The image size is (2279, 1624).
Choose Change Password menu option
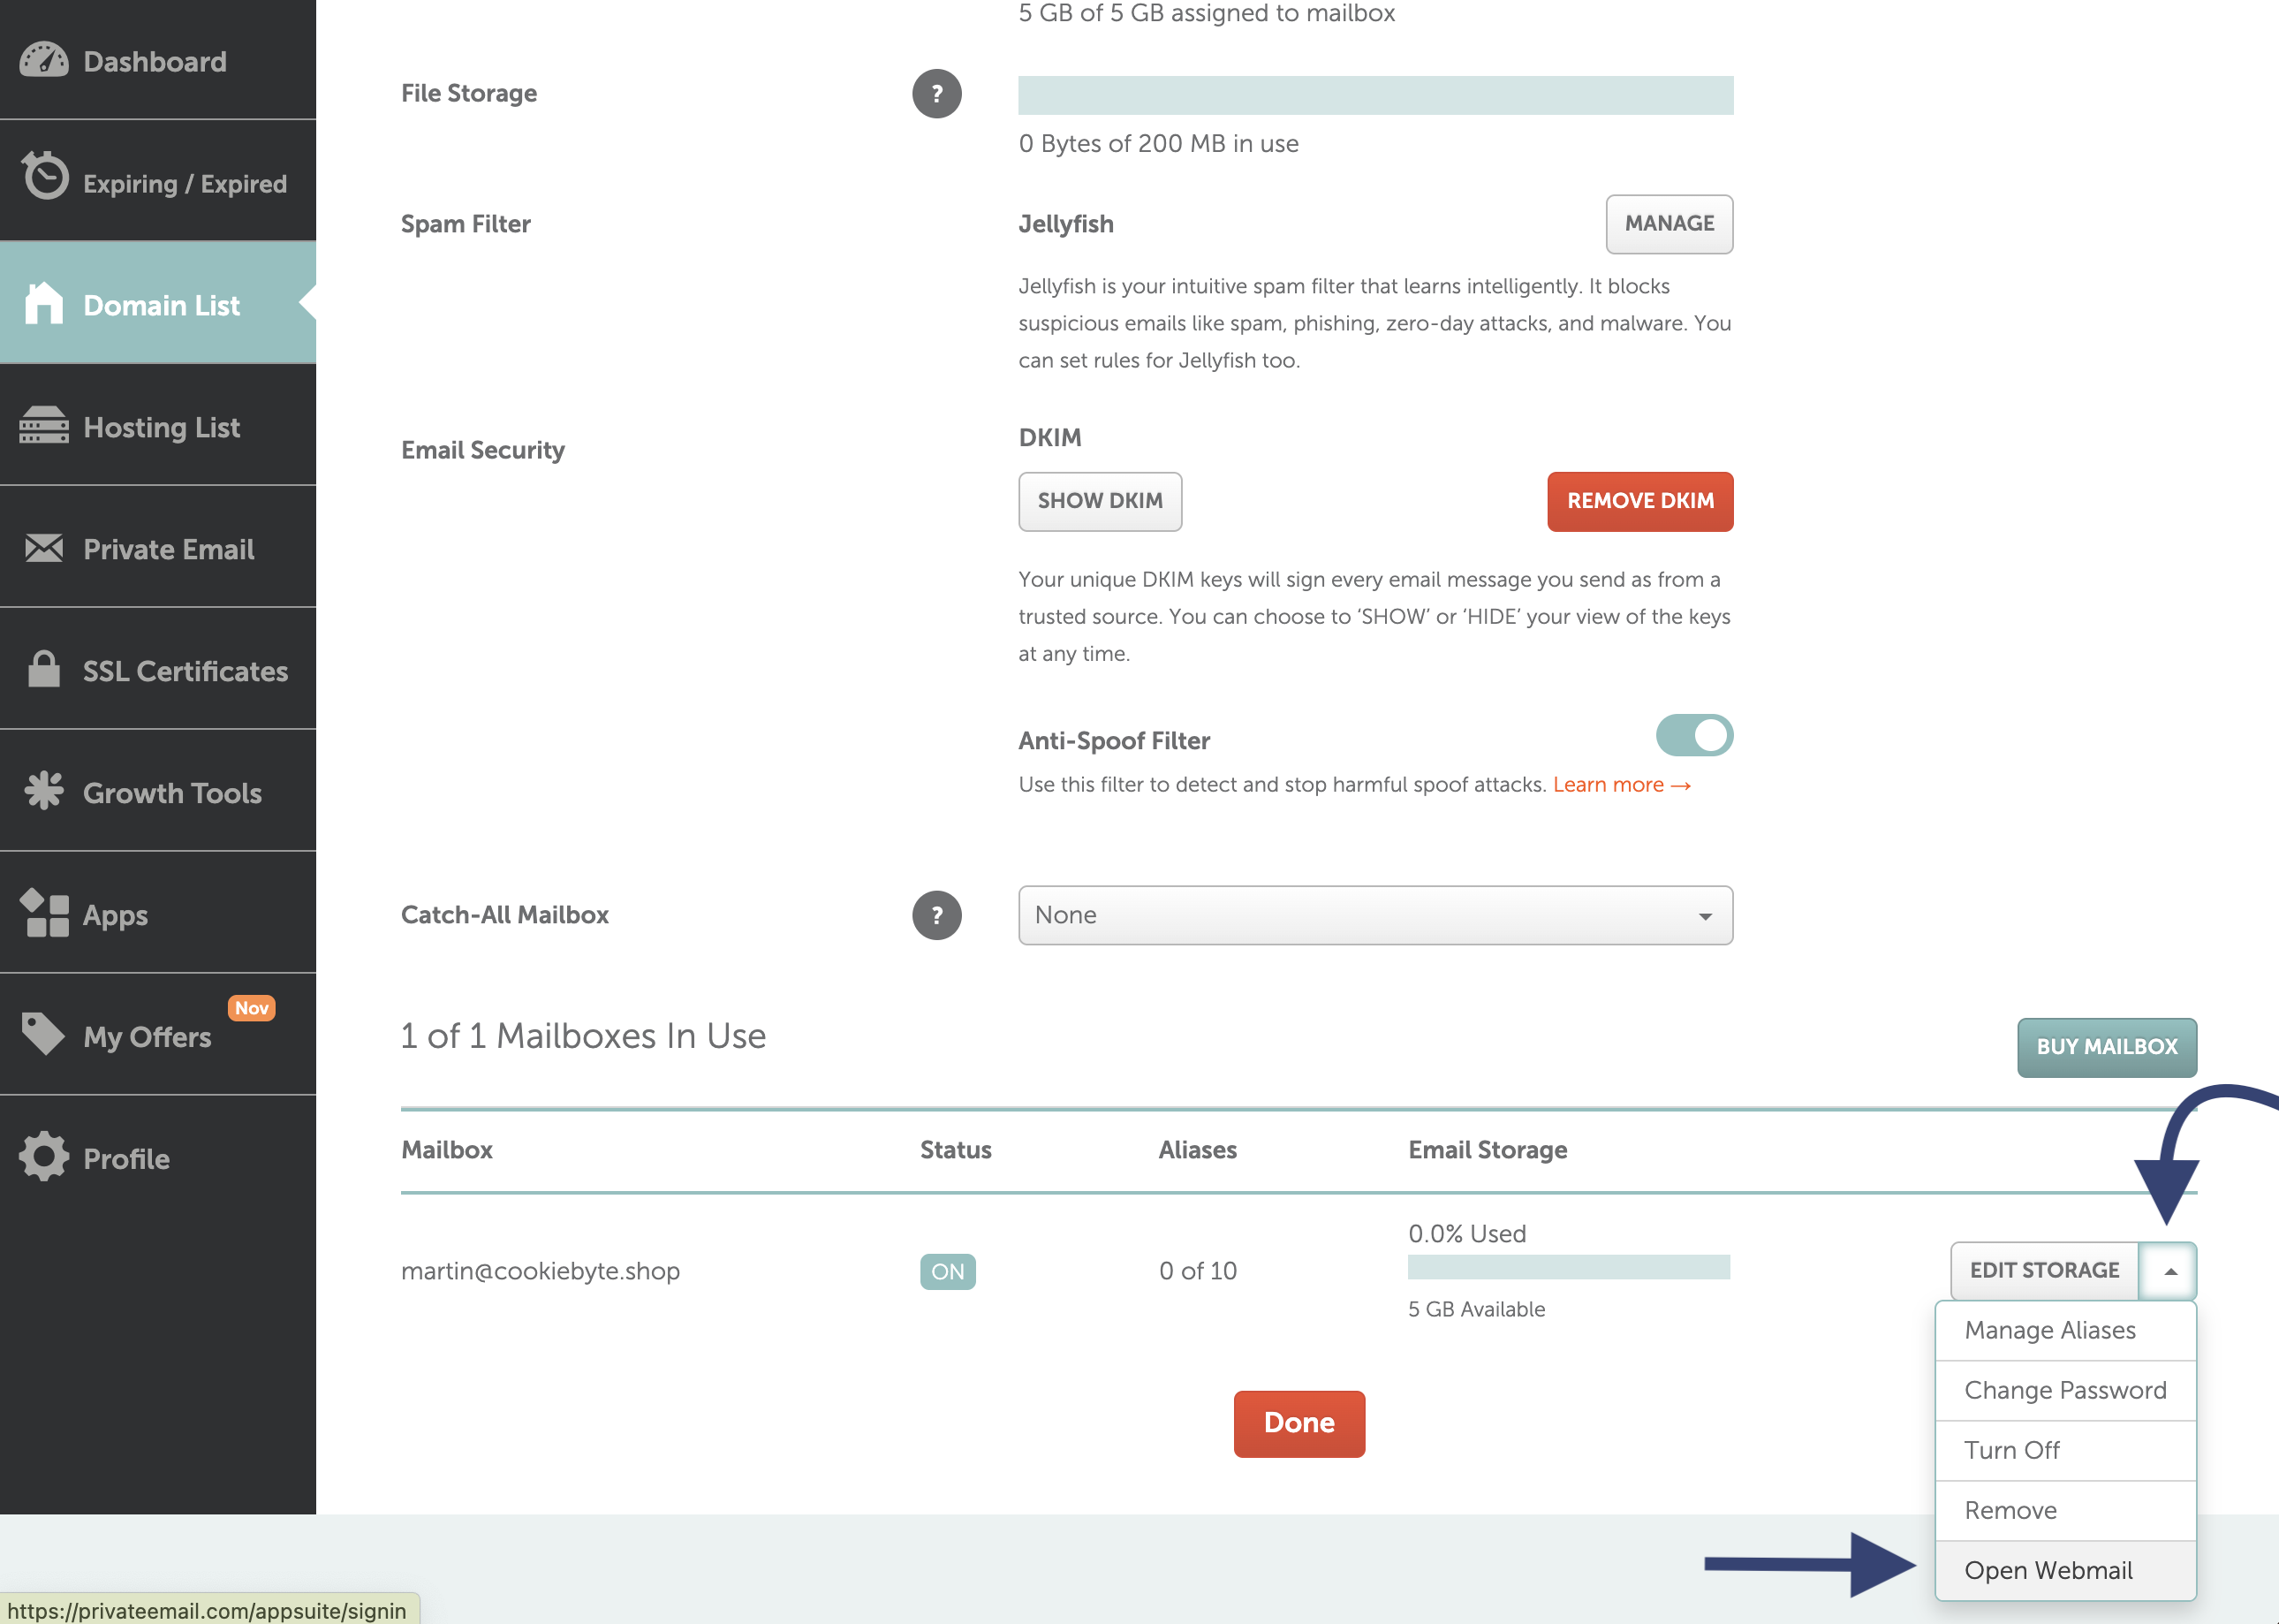coord(2065,1390)
